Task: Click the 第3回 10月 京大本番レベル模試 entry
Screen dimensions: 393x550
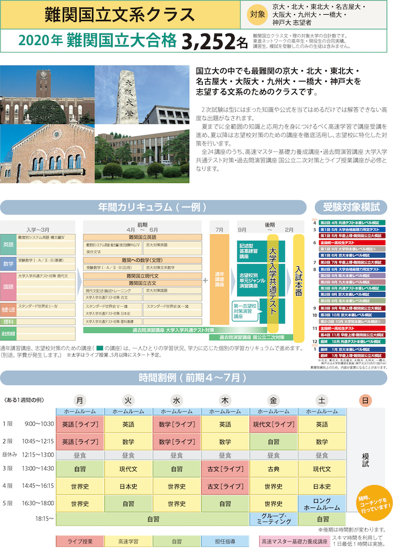Action: pos(352,315)
